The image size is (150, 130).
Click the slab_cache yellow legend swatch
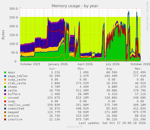[5, 83]
